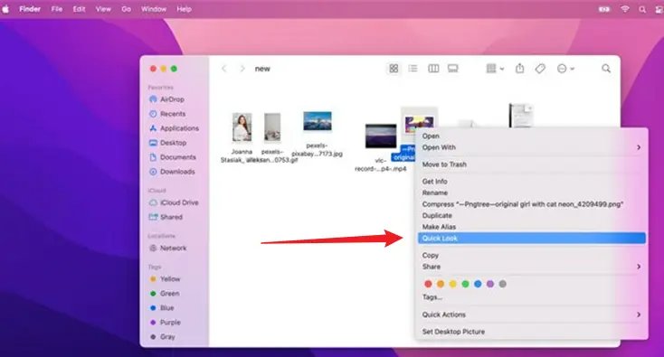Switch to gallery view
This screenshot has width=664, height=357.
(452, 69)
